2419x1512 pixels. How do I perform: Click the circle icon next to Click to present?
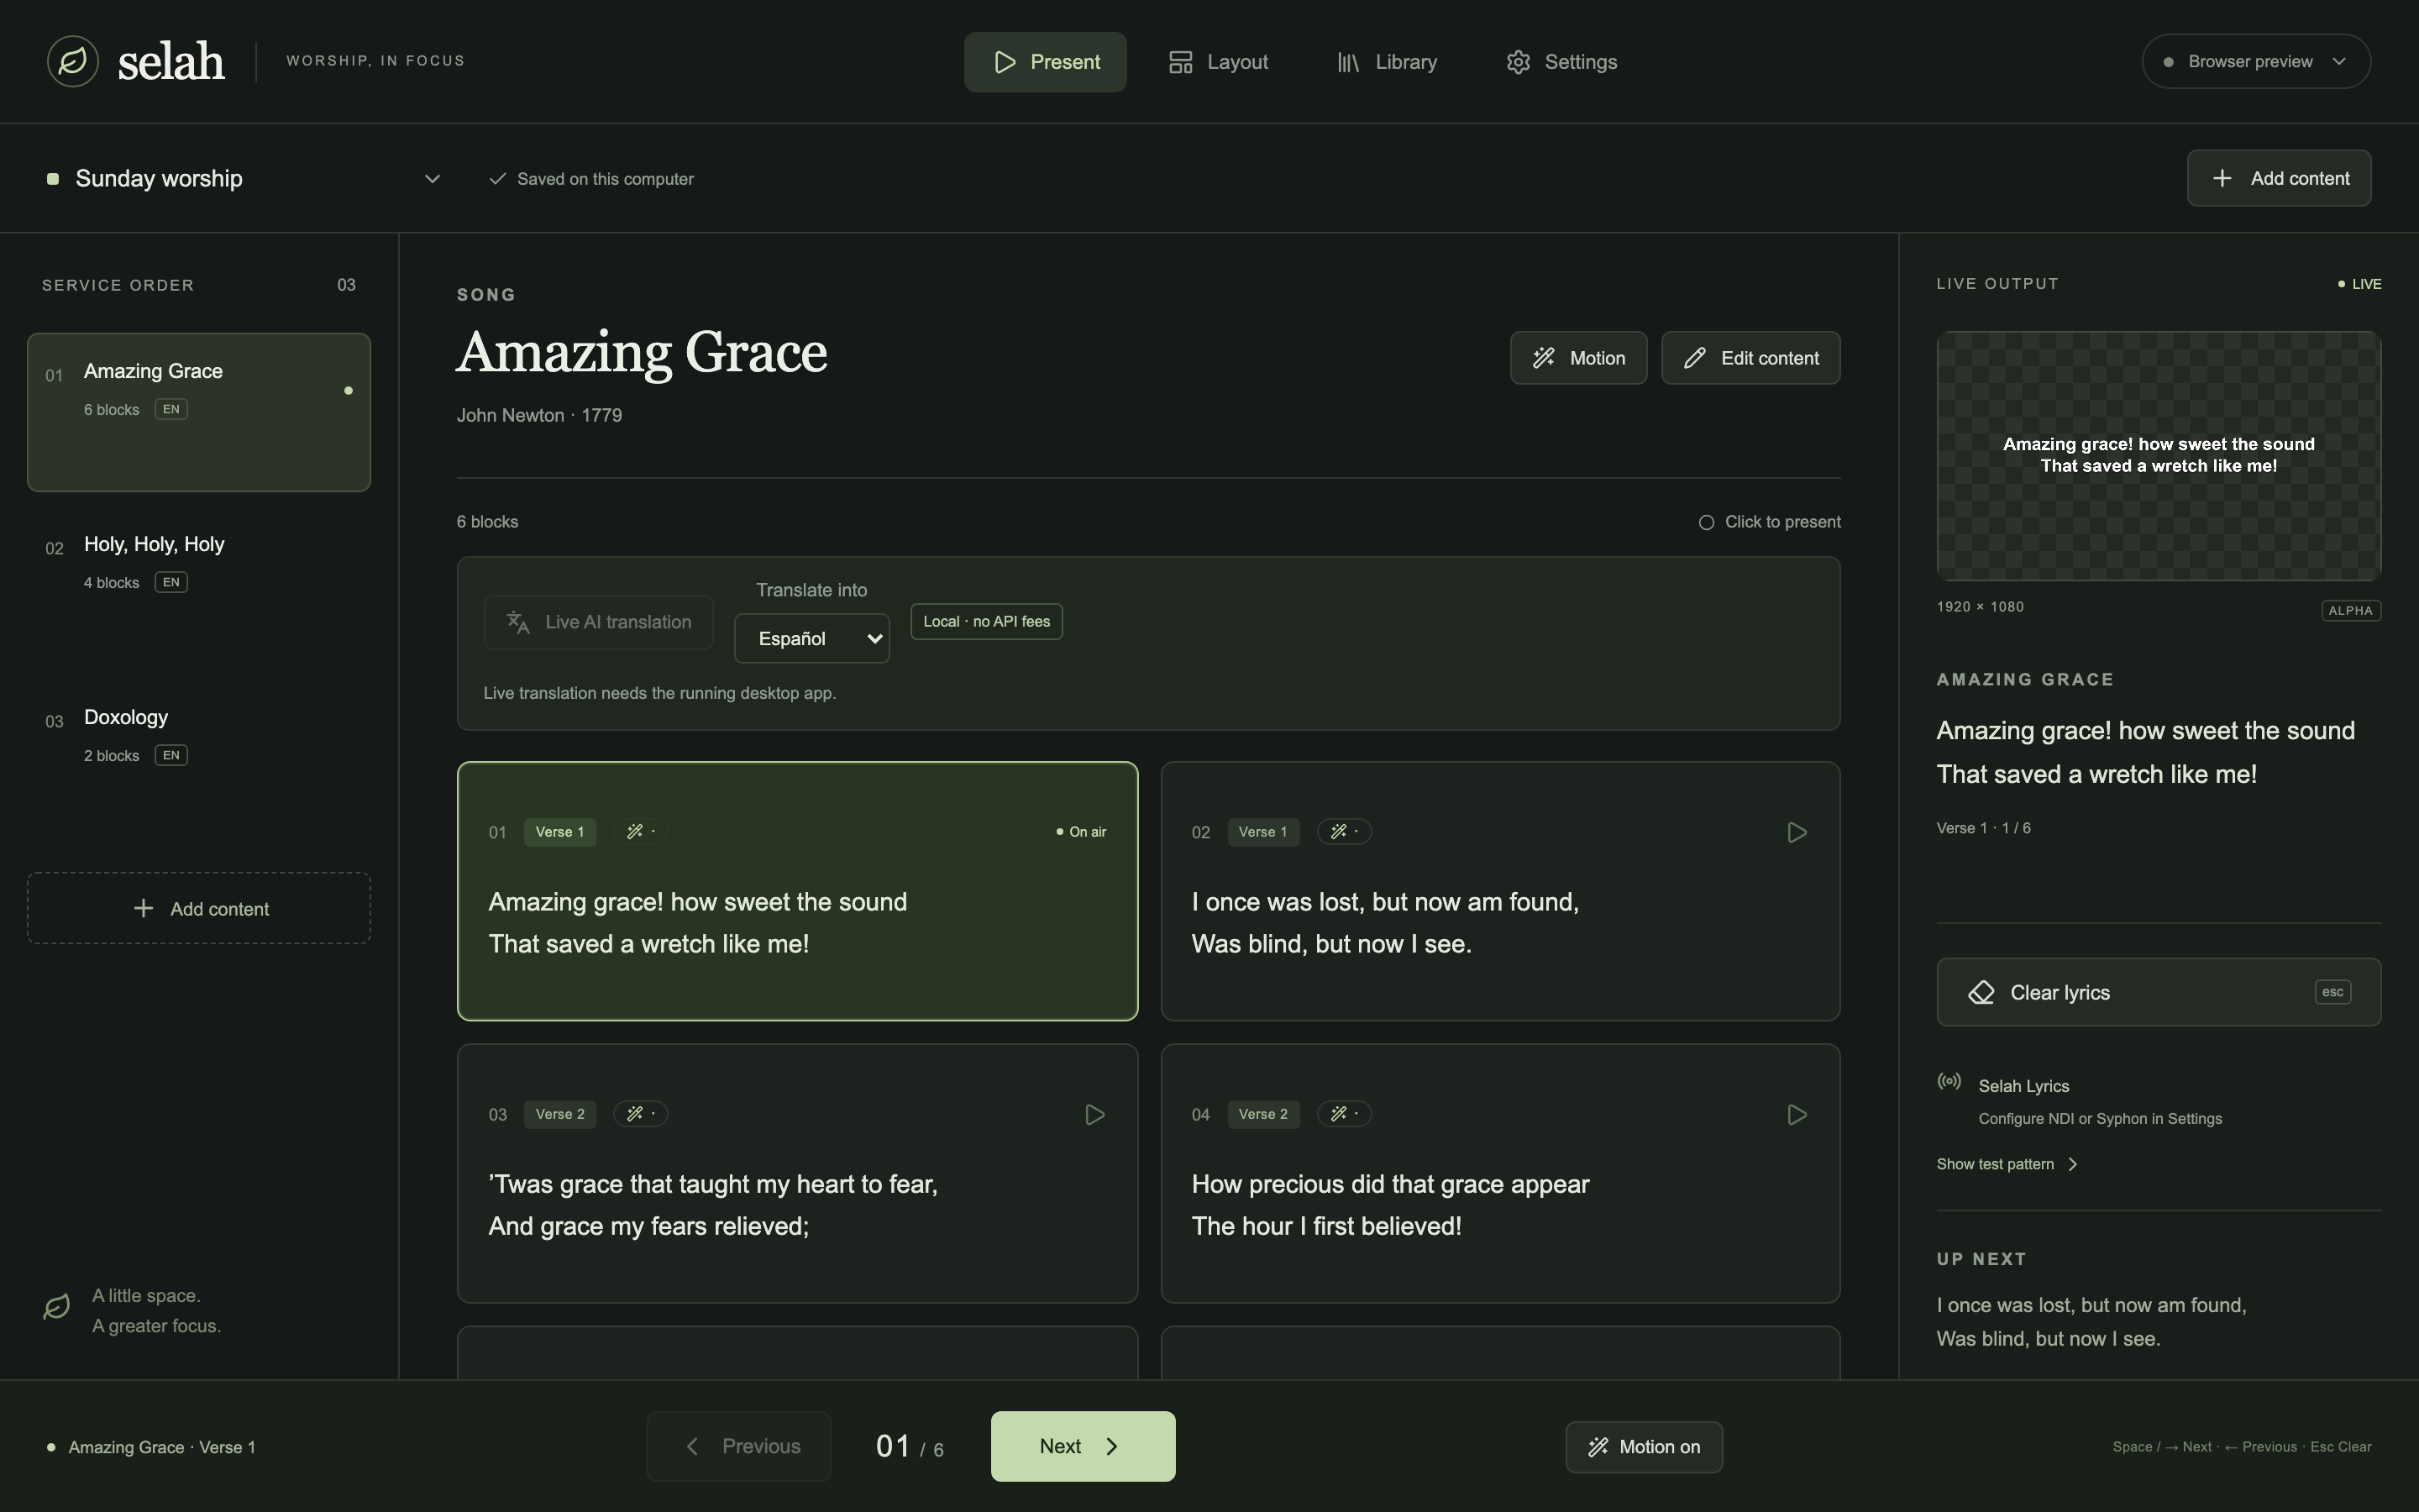(x=1706, y=522)
